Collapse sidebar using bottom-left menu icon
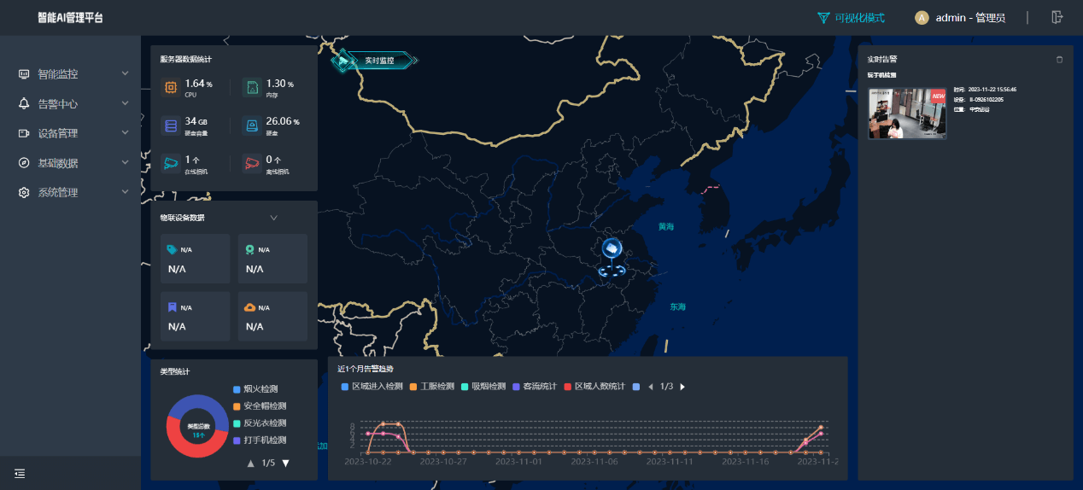The image size is (1083, 490). coord(20,473)
